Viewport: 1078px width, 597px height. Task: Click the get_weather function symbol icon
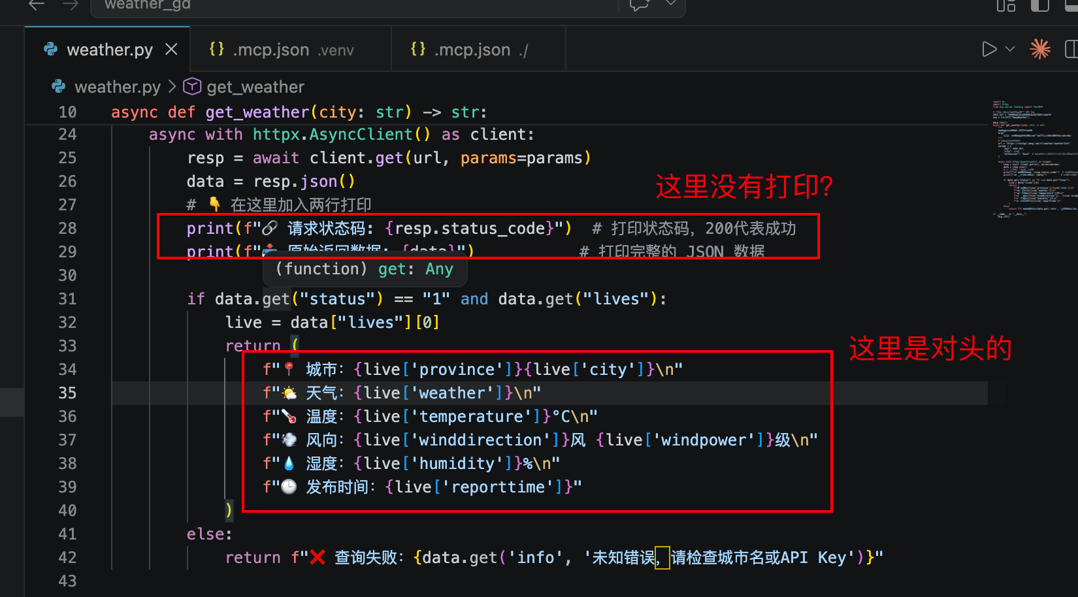[x=192, y=86]
